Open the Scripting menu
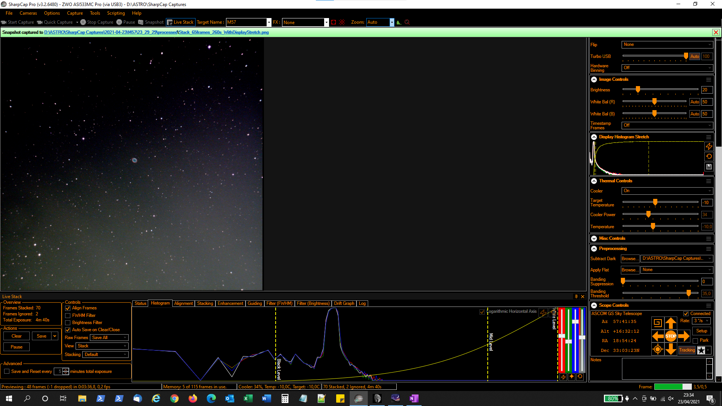This screenshot has width=722, height=406. (x=115, y=13)
